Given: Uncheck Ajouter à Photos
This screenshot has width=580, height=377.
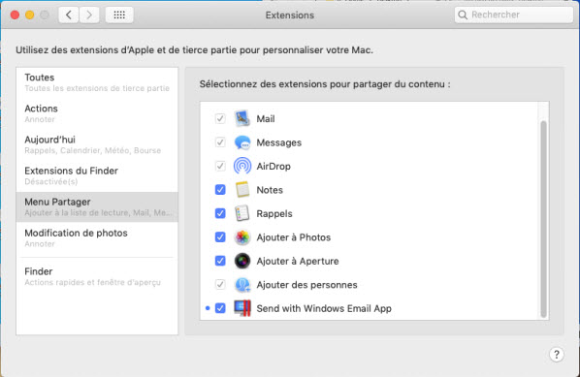Looking at the screenshot, I should point(220,236).
